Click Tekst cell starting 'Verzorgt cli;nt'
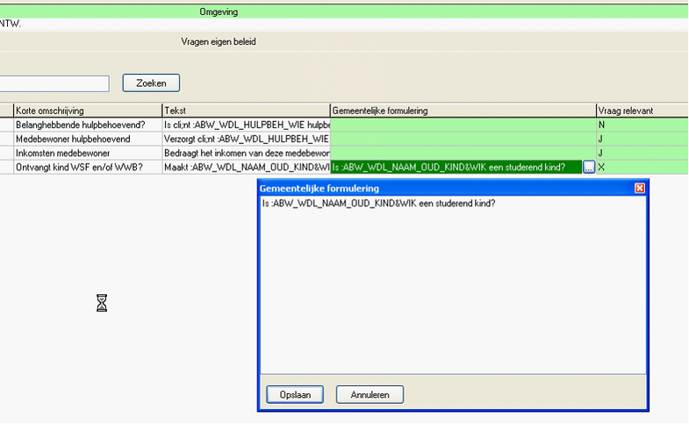The image size is (689, 424). pos(246,139)
